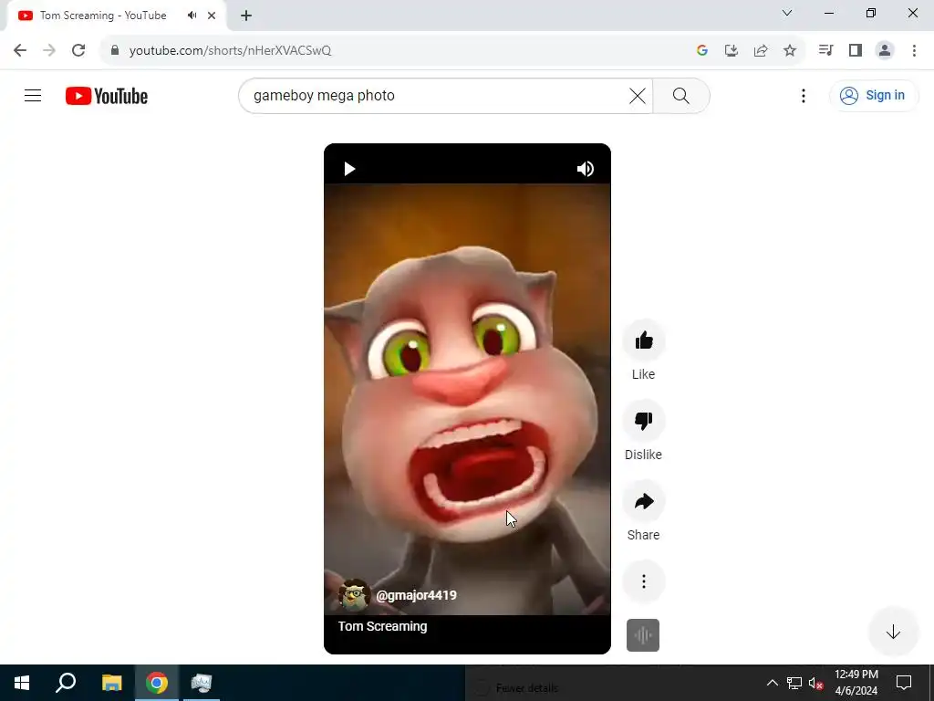Click the address bar URL
The width and height of the screenshot is (934, 701).
(230, 51)
